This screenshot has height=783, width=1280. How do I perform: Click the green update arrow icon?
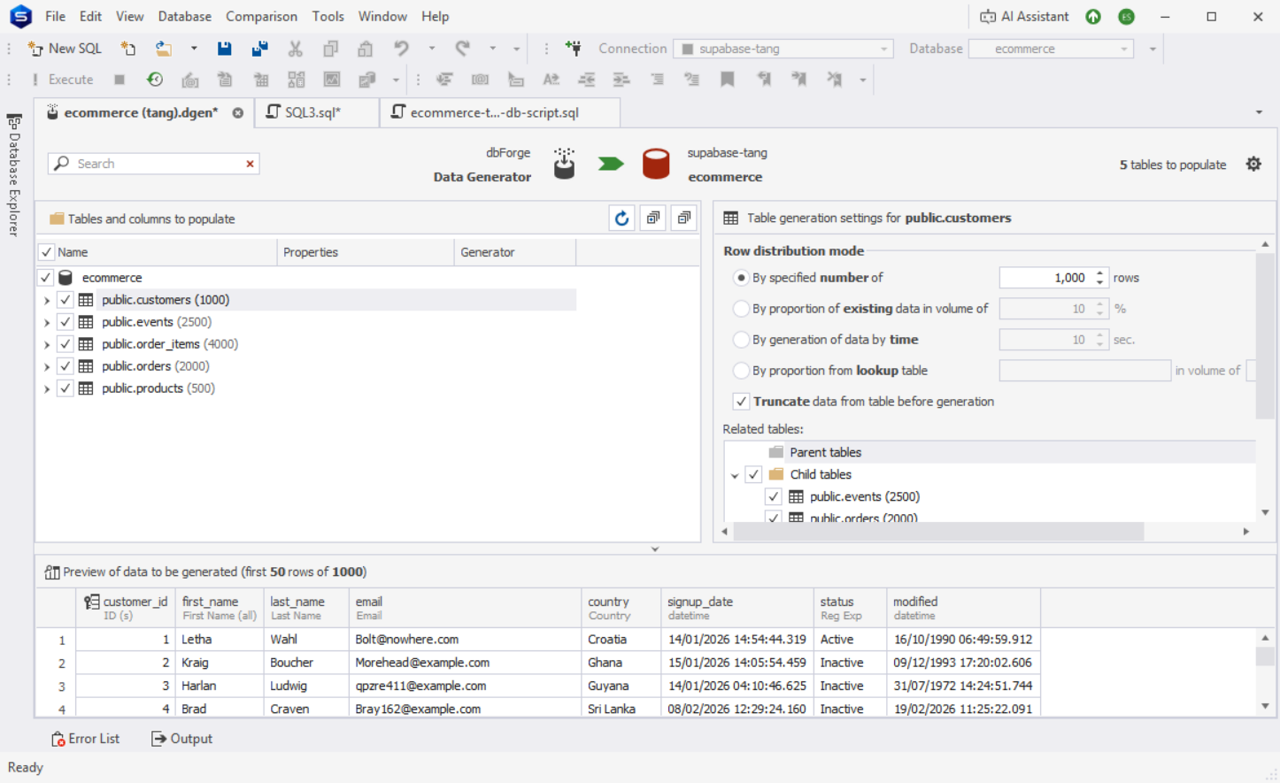(1093, 17)
